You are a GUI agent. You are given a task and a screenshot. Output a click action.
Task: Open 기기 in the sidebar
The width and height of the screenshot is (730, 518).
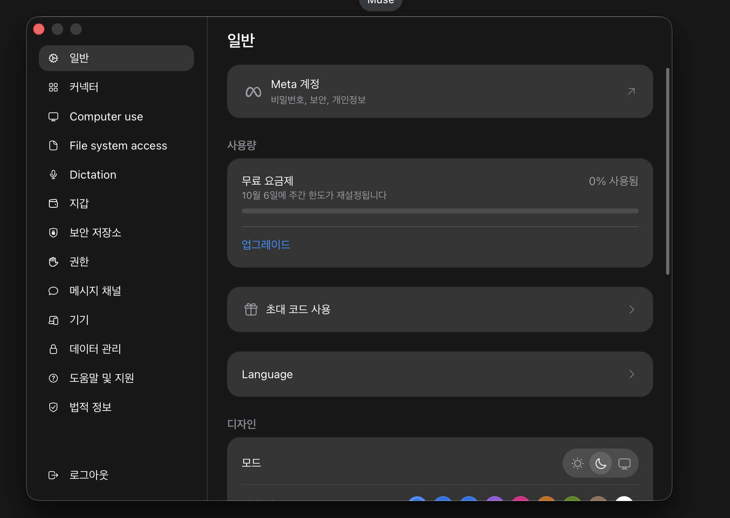[x=116, y=320]
